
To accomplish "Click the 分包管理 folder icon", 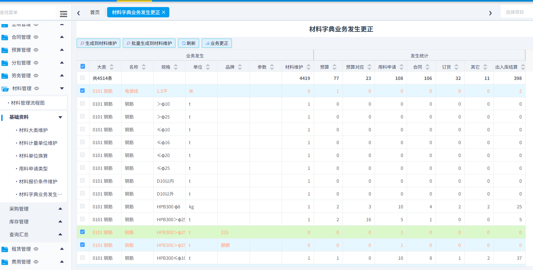I will (x=5, y=63).
